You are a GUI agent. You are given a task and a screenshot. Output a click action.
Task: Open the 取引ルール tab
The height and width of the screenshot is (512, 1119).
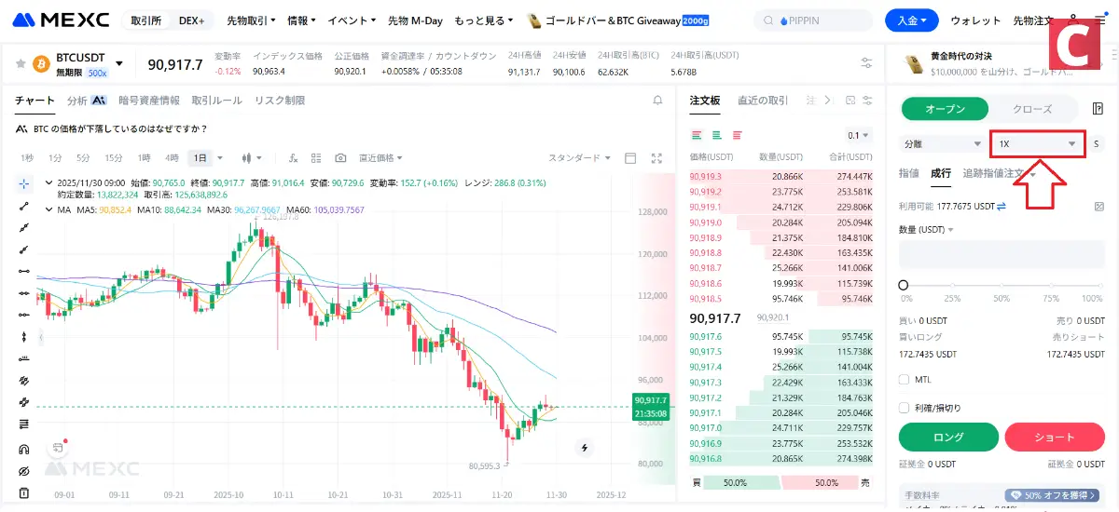tap(216, 101)
